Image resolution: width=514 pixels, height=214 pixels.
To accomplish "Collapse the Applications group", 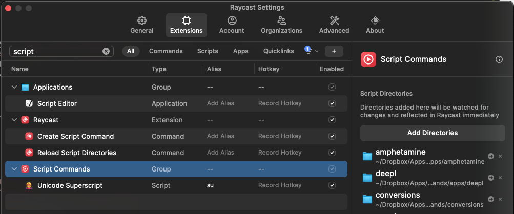I will 14,87.
